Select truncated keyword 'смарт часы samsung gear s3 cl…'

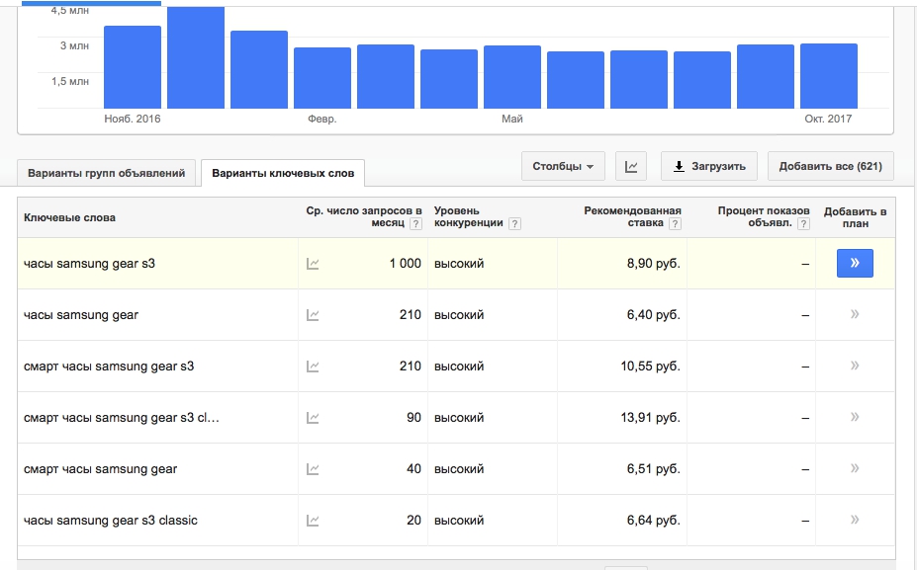(122, 418)
